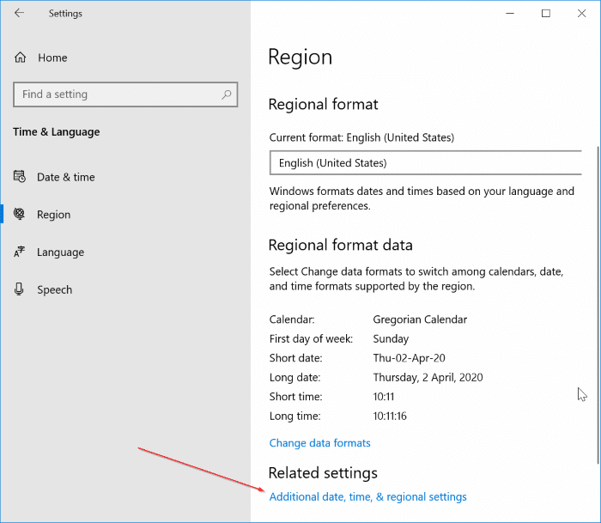The height and width of the screenshot is (523, 601).
Task: Click the Time & Language heading
Action: coord(57,132)
